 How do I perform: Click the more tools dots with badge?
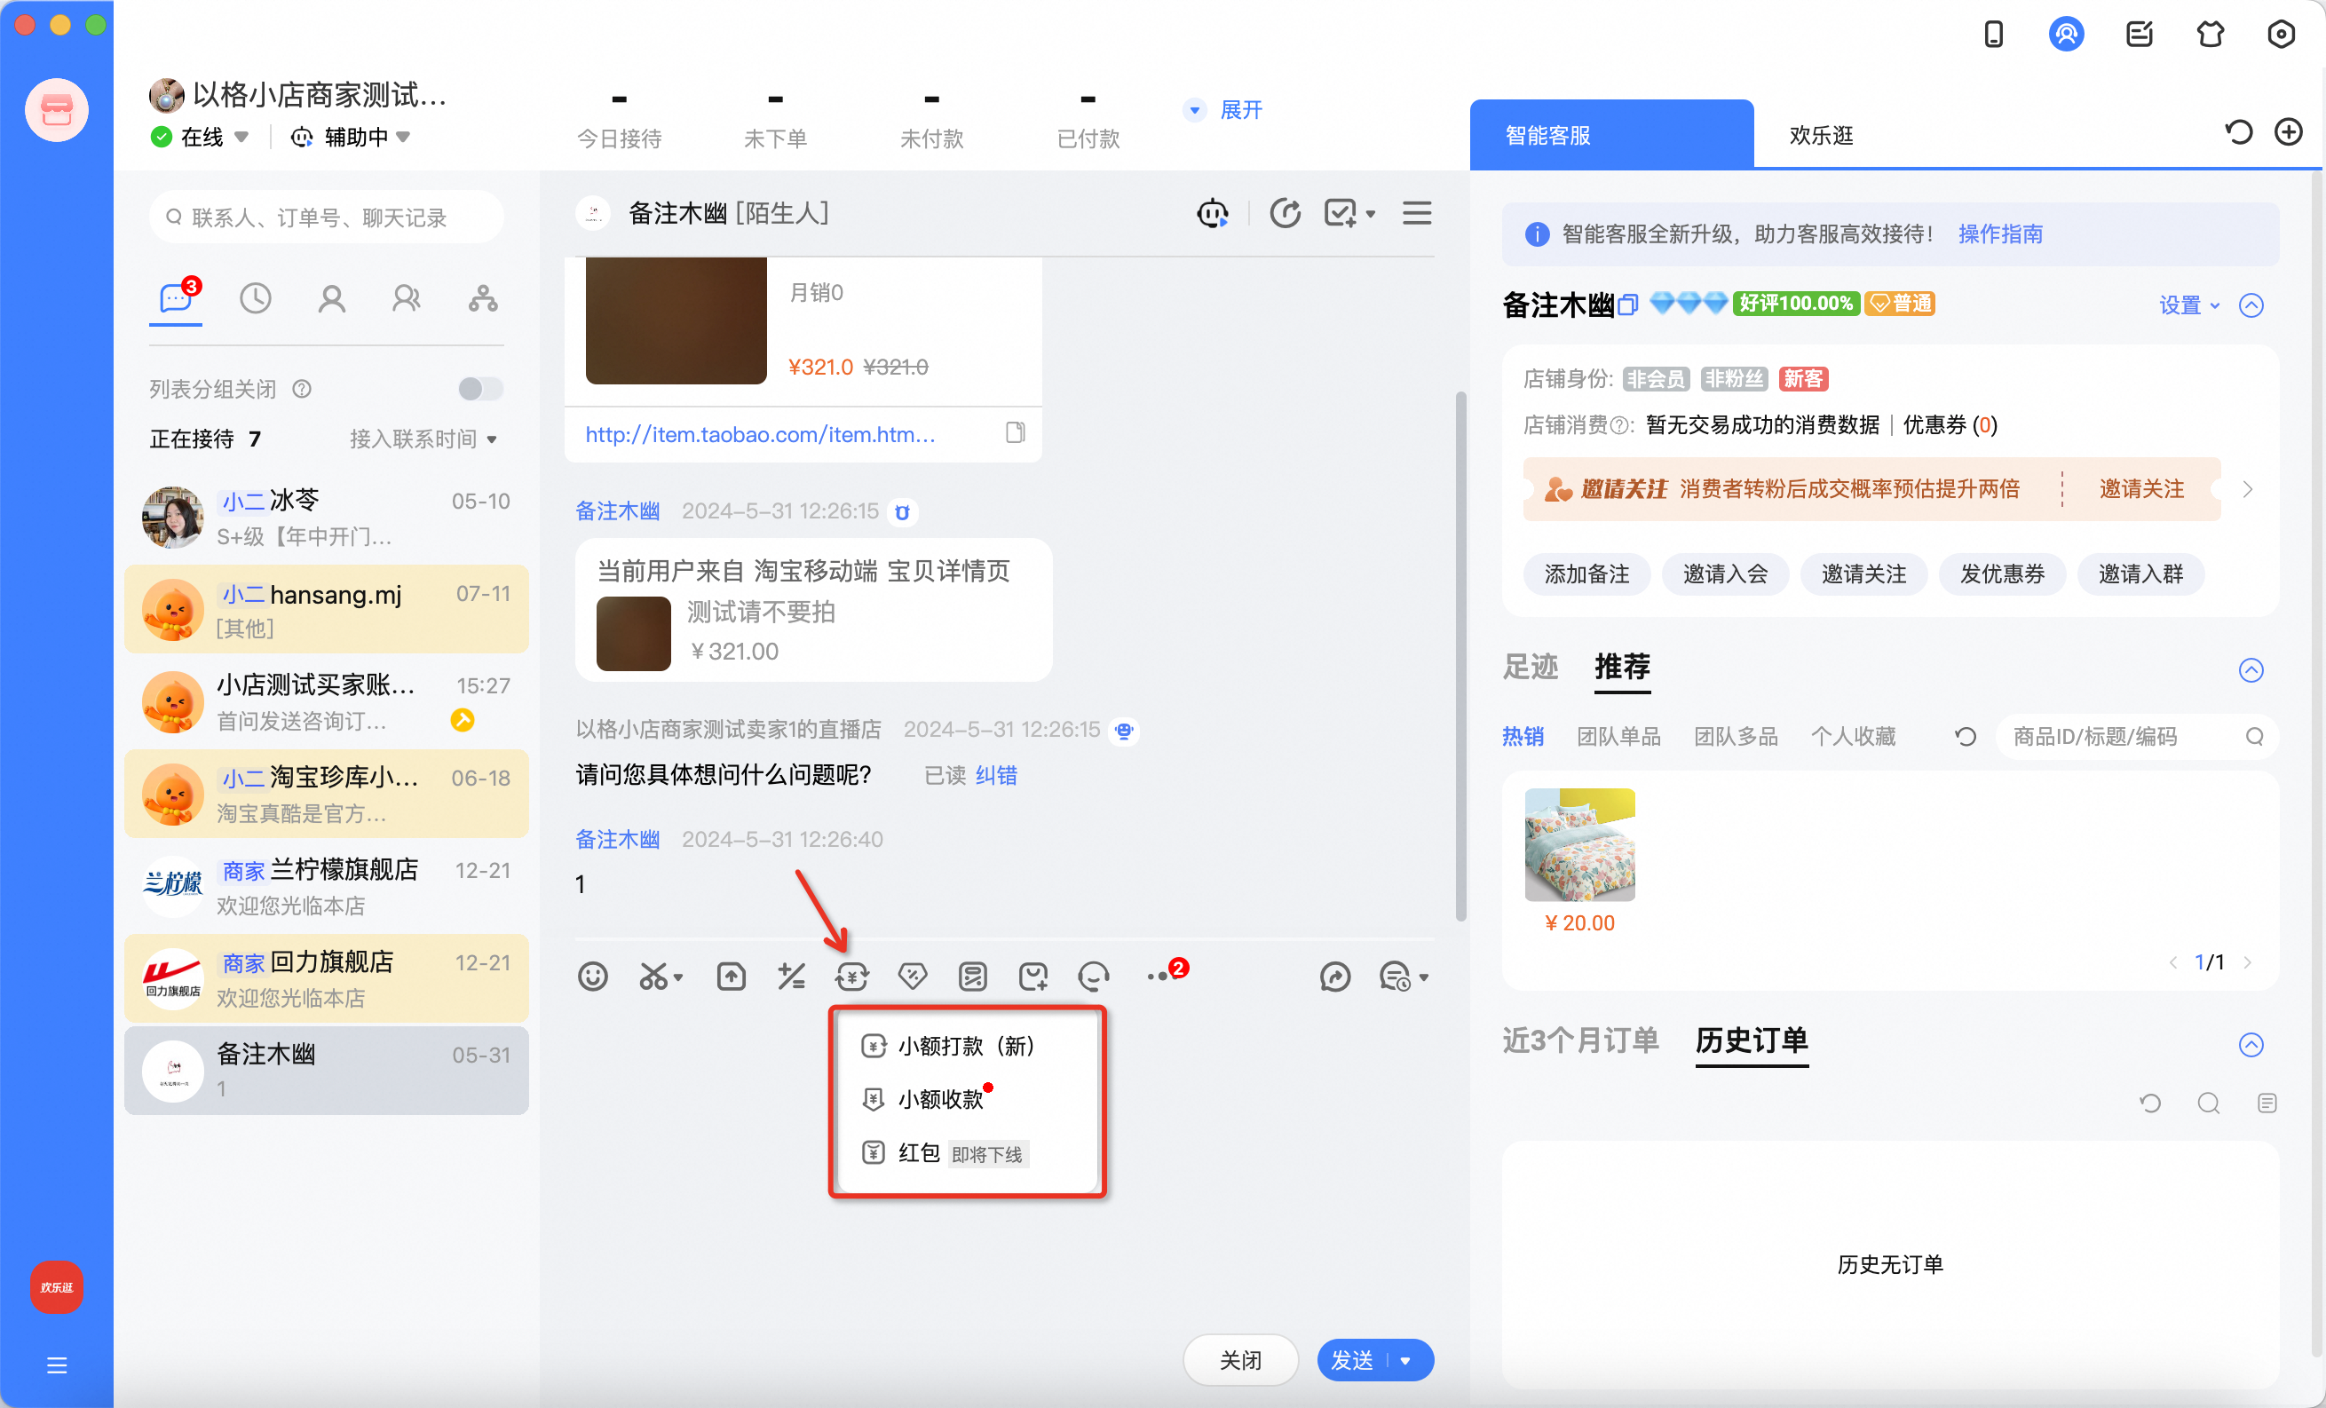[x=1167, y=973]
